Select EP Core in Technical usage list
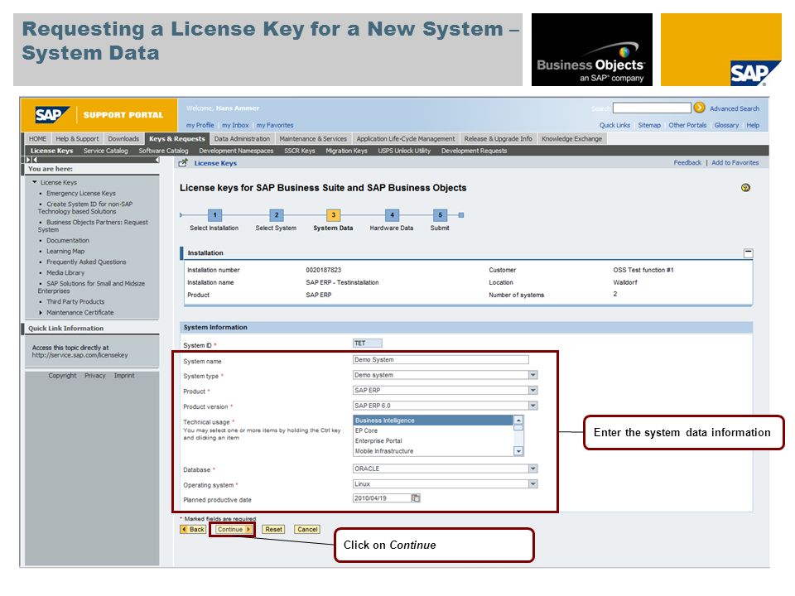This screenshot has width=795, height=596. pyautogui.click(x=433, y=430)
